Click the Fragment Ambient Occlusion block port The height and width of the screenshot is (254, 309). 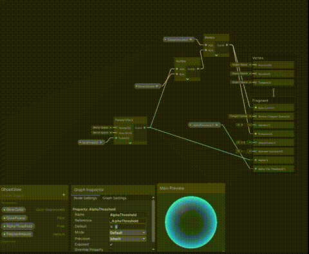pos(256,151)
